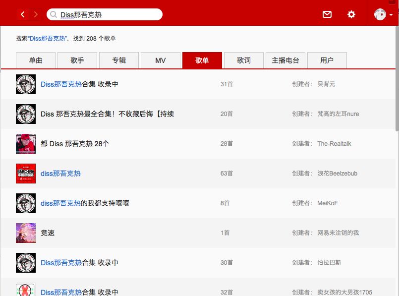Open the settings gear icon

coord(351,14)
